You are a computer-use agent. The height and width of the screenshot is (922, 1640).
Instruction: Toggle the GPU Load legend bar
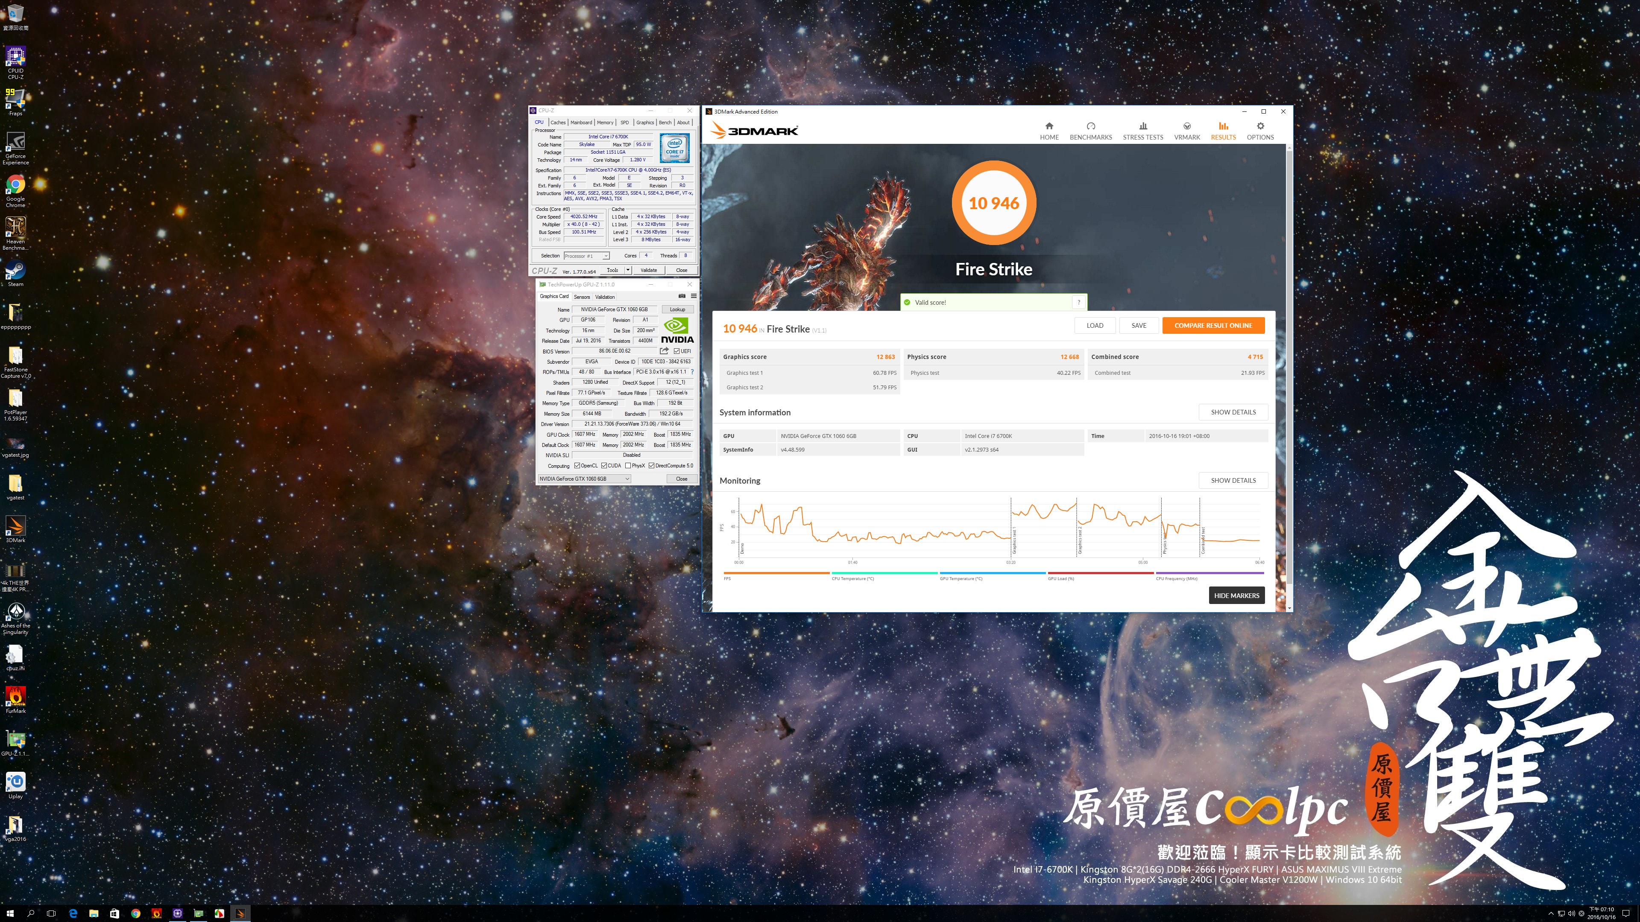point(1101,573)
